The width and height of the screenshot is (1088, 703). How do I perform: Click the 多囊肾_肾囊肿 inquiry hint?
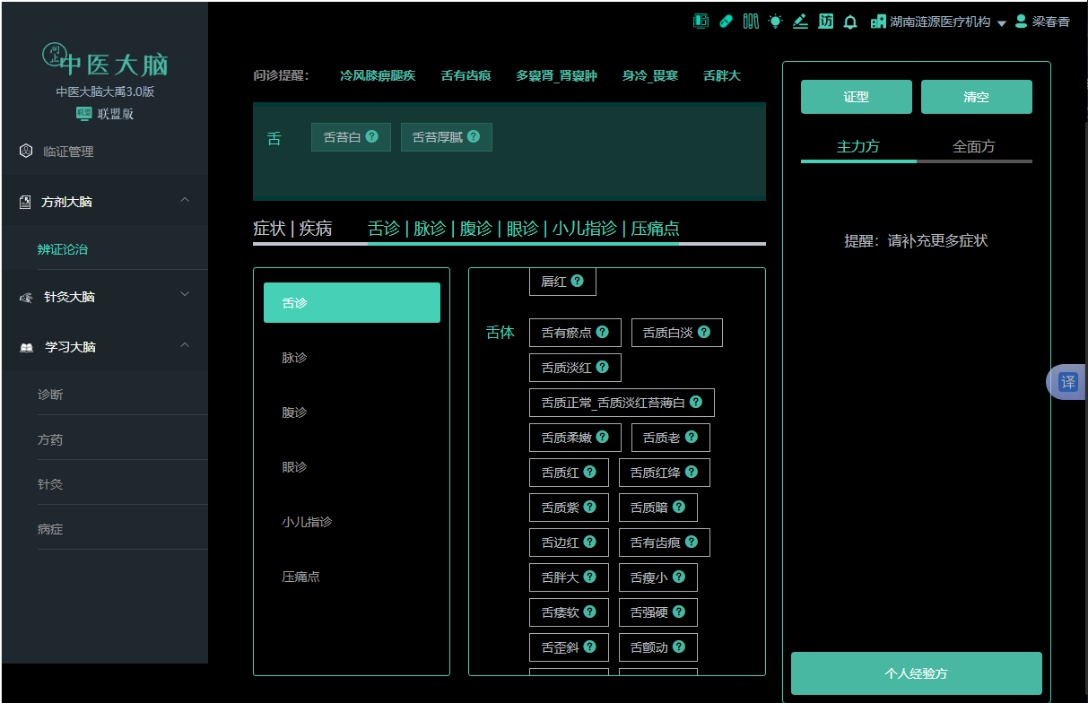(x=556, y=75)
